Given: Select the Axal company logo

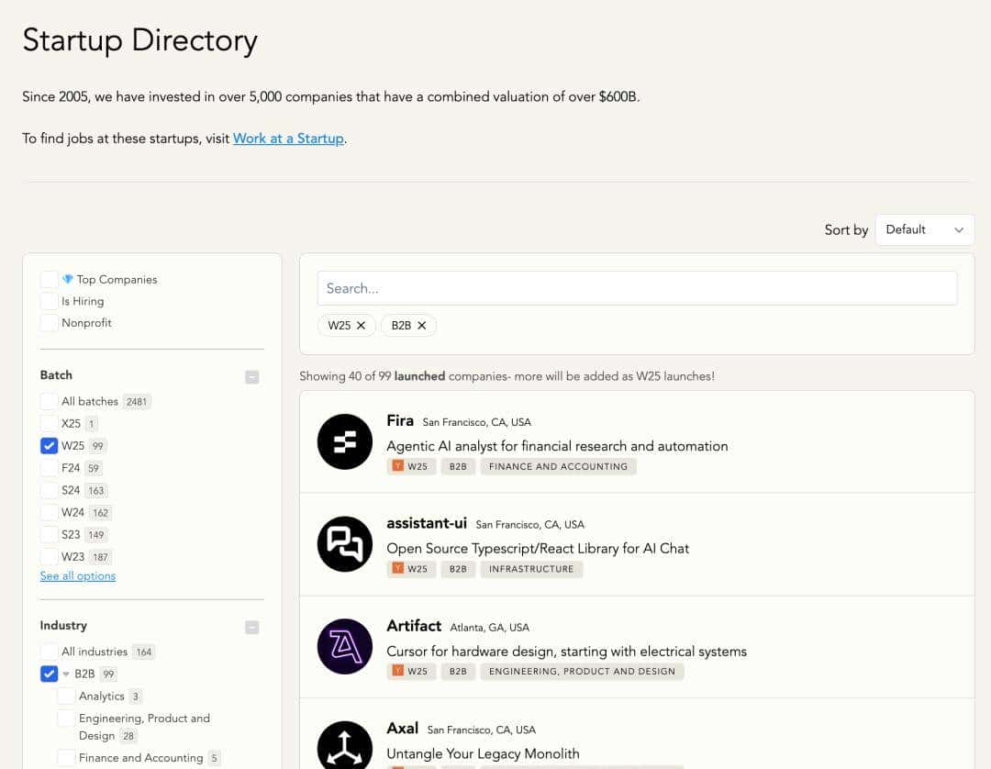Looking at the screenshot, I should click(x=344, y=745).
